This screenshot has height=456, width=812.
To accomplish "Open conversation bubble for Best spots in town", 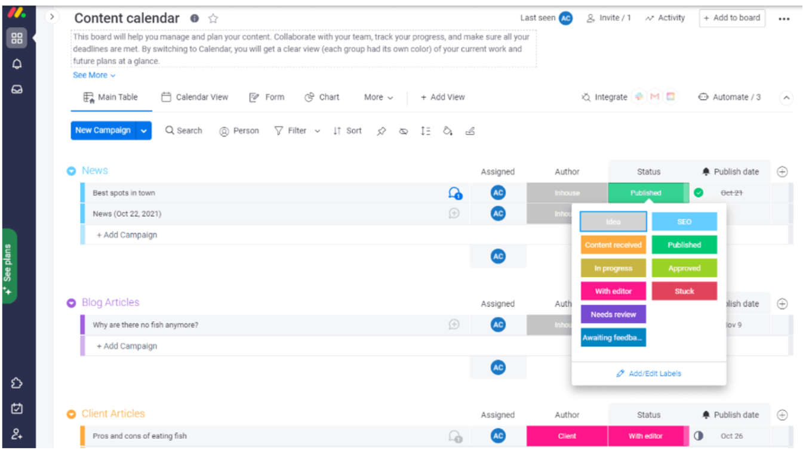I will pyautogui.click(x=455, y=193).
